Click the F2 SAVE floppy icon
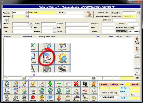The width and height of the screenshot is (143, 103). pos(24,84)
